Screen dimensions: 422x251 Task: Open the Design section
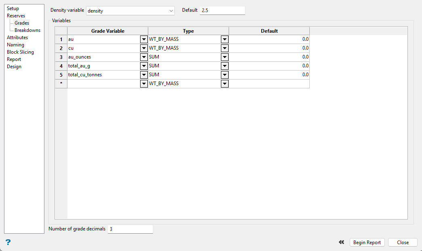14,67
